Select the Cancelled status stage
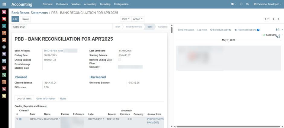 163,27
